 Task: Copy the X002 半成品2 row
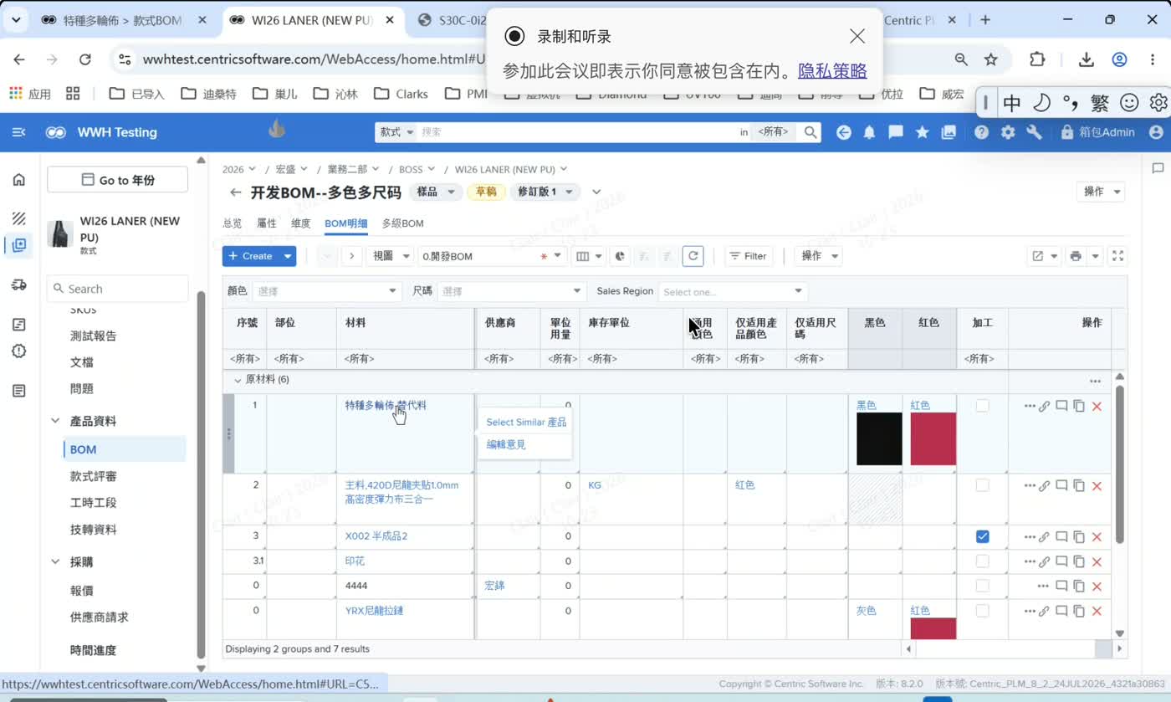(x=1079, y=536)
